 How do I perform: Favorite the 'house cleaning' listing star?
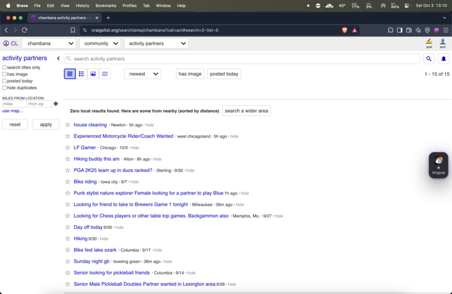coord(68,125)
